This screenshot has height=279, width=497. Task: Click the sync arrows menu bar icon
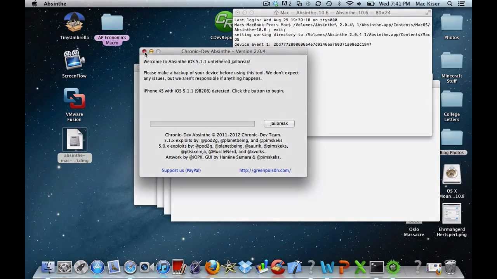[318, 3]
